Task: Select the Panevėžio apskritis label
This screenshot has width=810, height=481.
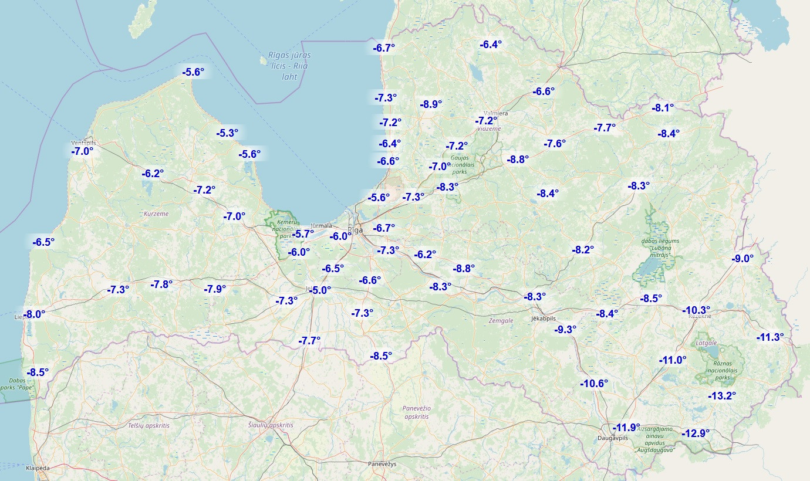Action: [417, 412]
